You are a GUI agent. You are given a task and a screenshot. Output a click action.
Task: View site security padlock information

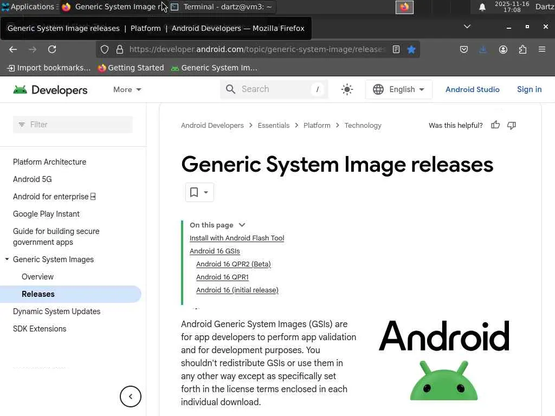(x=120, y=49)
